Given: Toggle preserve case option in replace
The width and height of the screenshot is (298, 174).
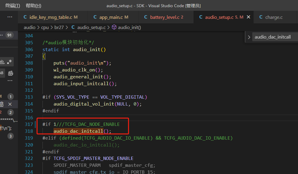Looking at the screenshot, I should click(2, 73).
